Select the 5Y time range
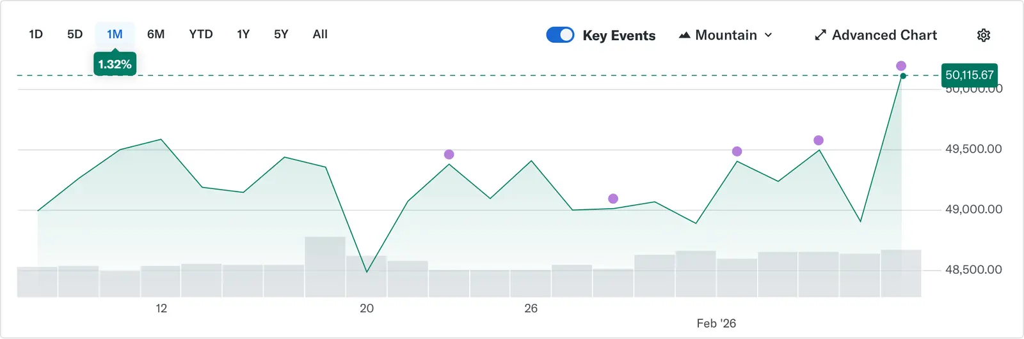Viewport: 1024px width, 339px height. (x=281, y=34)
